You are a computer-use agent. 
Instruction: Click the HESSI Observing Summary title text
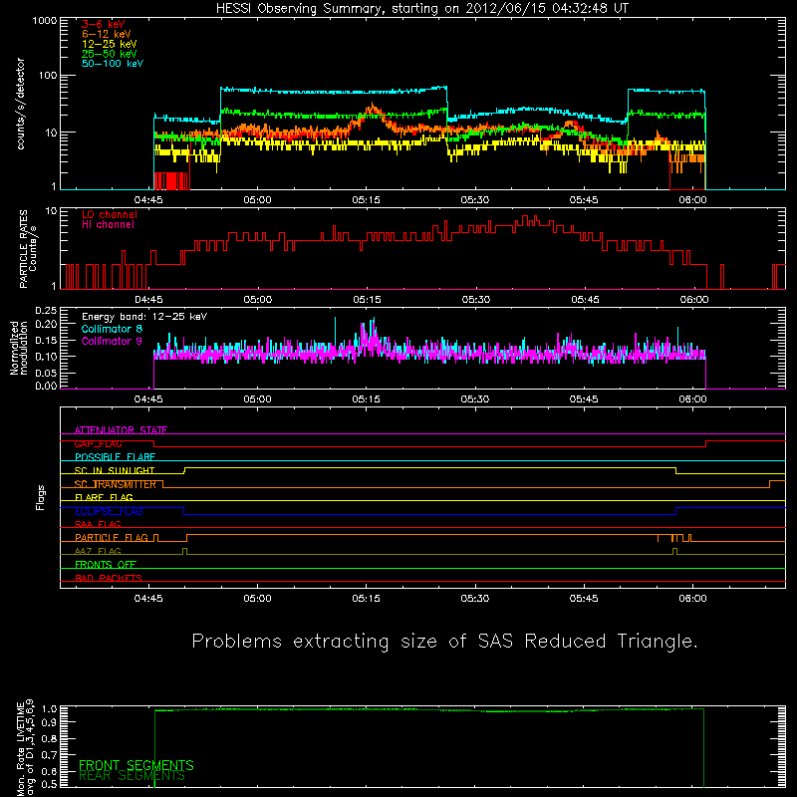pyautogui.click(x=422, y=9)
